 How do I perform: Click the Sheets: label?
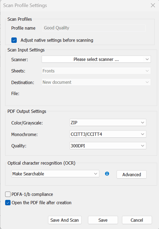tap(18, 71)
